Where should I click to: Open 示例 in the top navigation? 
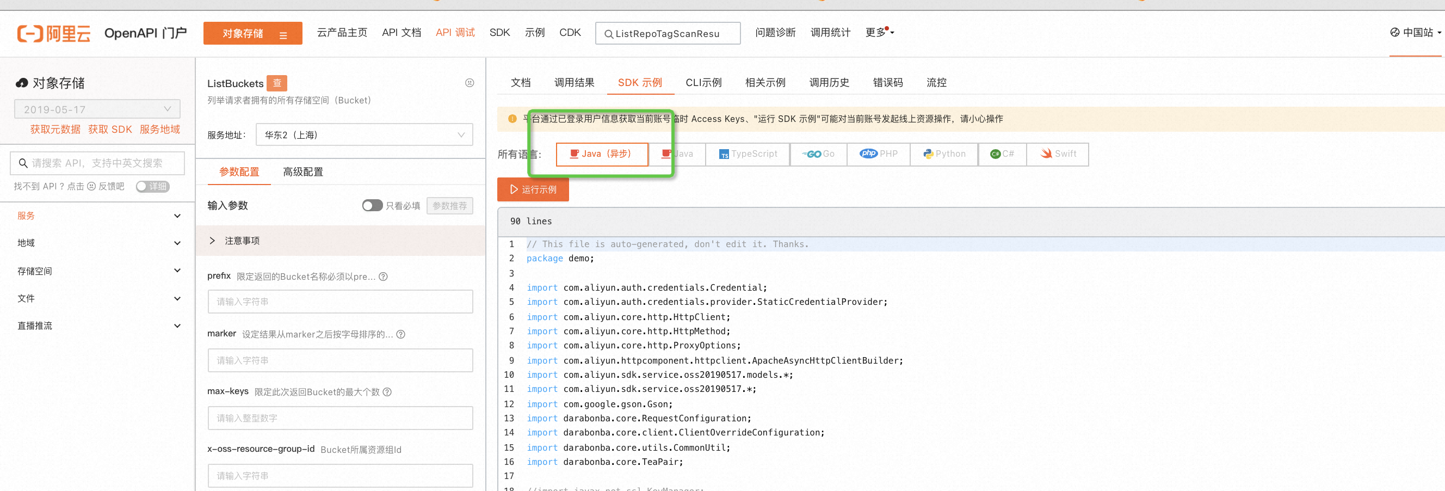coord(535,33)
